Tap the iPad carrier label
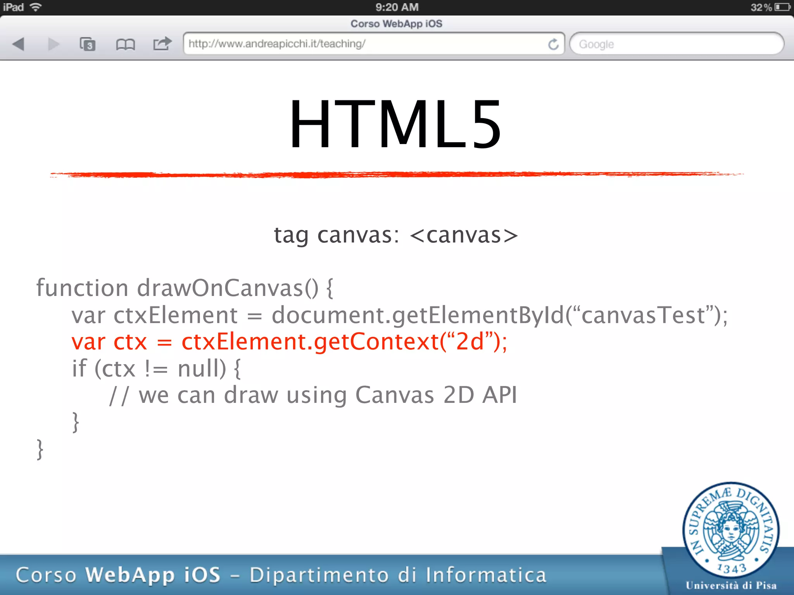Image resolution: width=794 pixels, height=595 pixels. click(14, 7)
